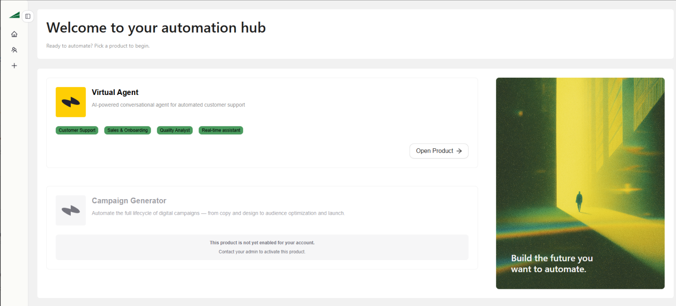Select the Real-time assistant tag
The width and height of the screenshot is (676, 306).
coord(221,130)
